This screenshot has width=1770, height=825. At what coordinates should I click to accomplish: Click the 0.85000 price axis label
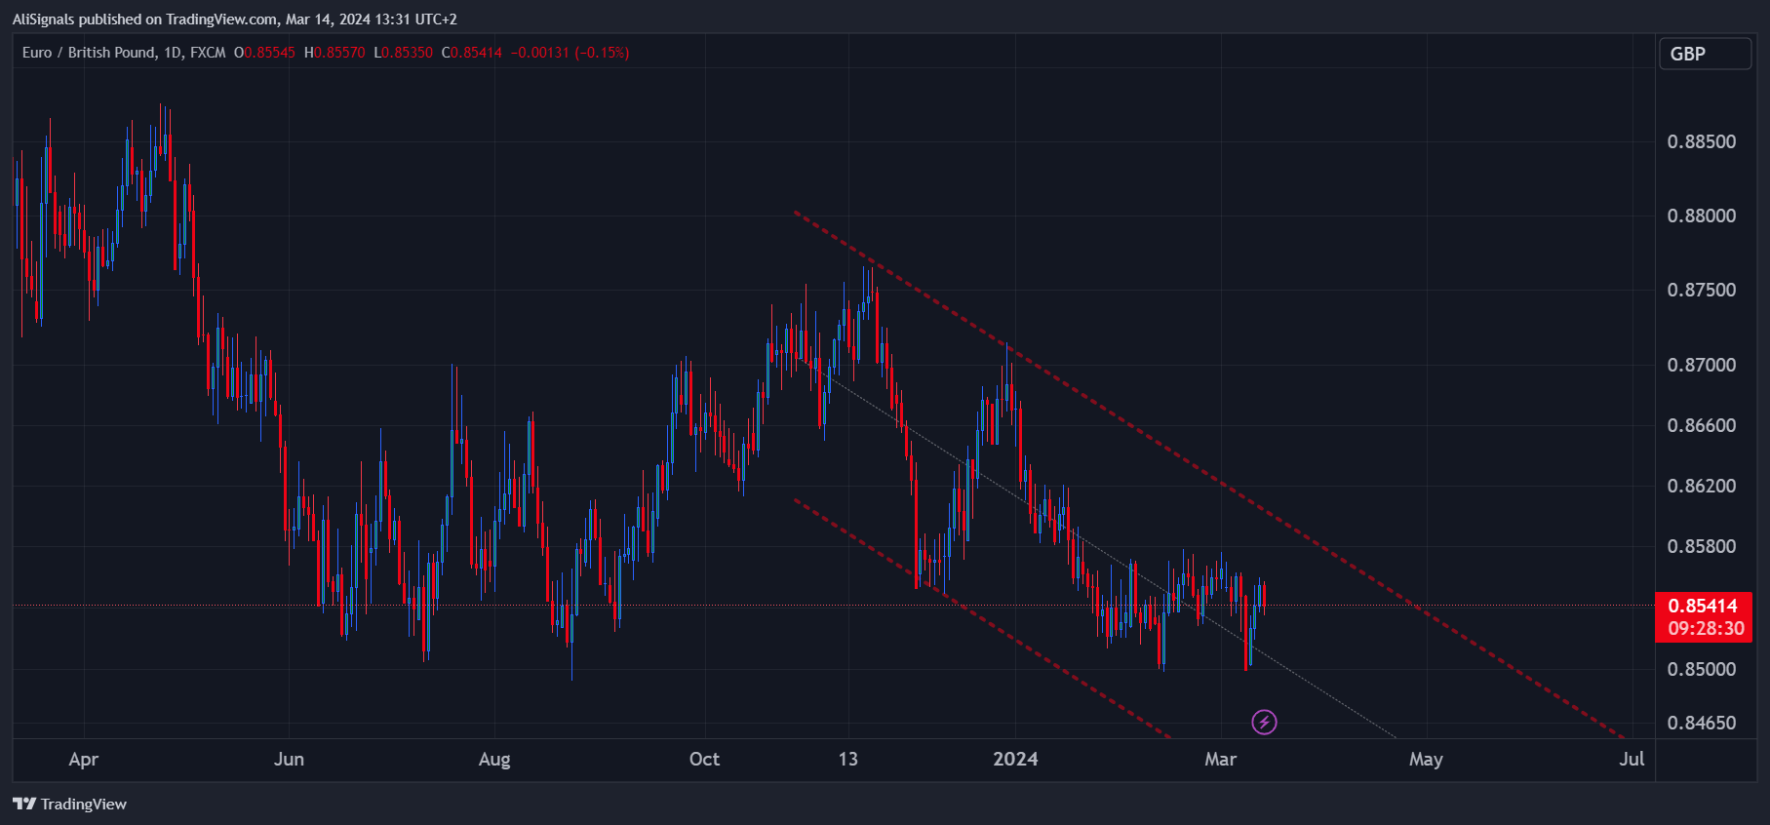(x=1702, y=669)
